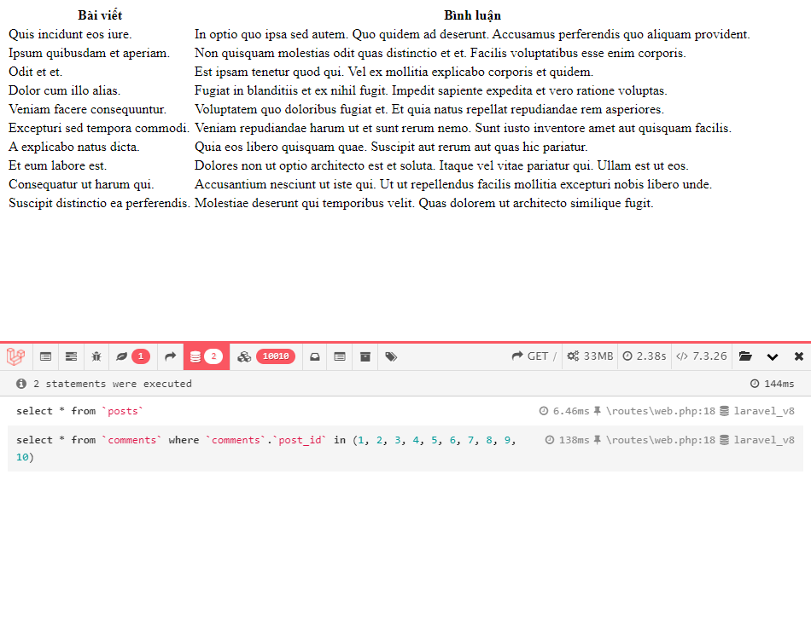Click the 138ms duration of comments query
Image resolution: width=811 pixels, height=625 pixels.
567,440
